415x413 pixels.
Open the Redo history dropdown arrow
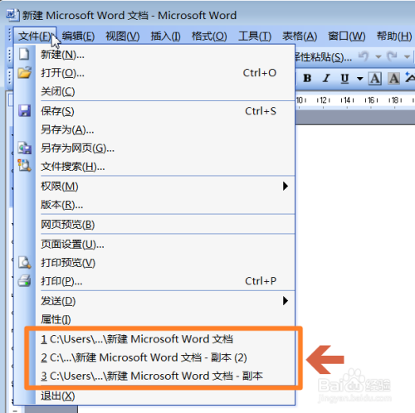[407, 56]
